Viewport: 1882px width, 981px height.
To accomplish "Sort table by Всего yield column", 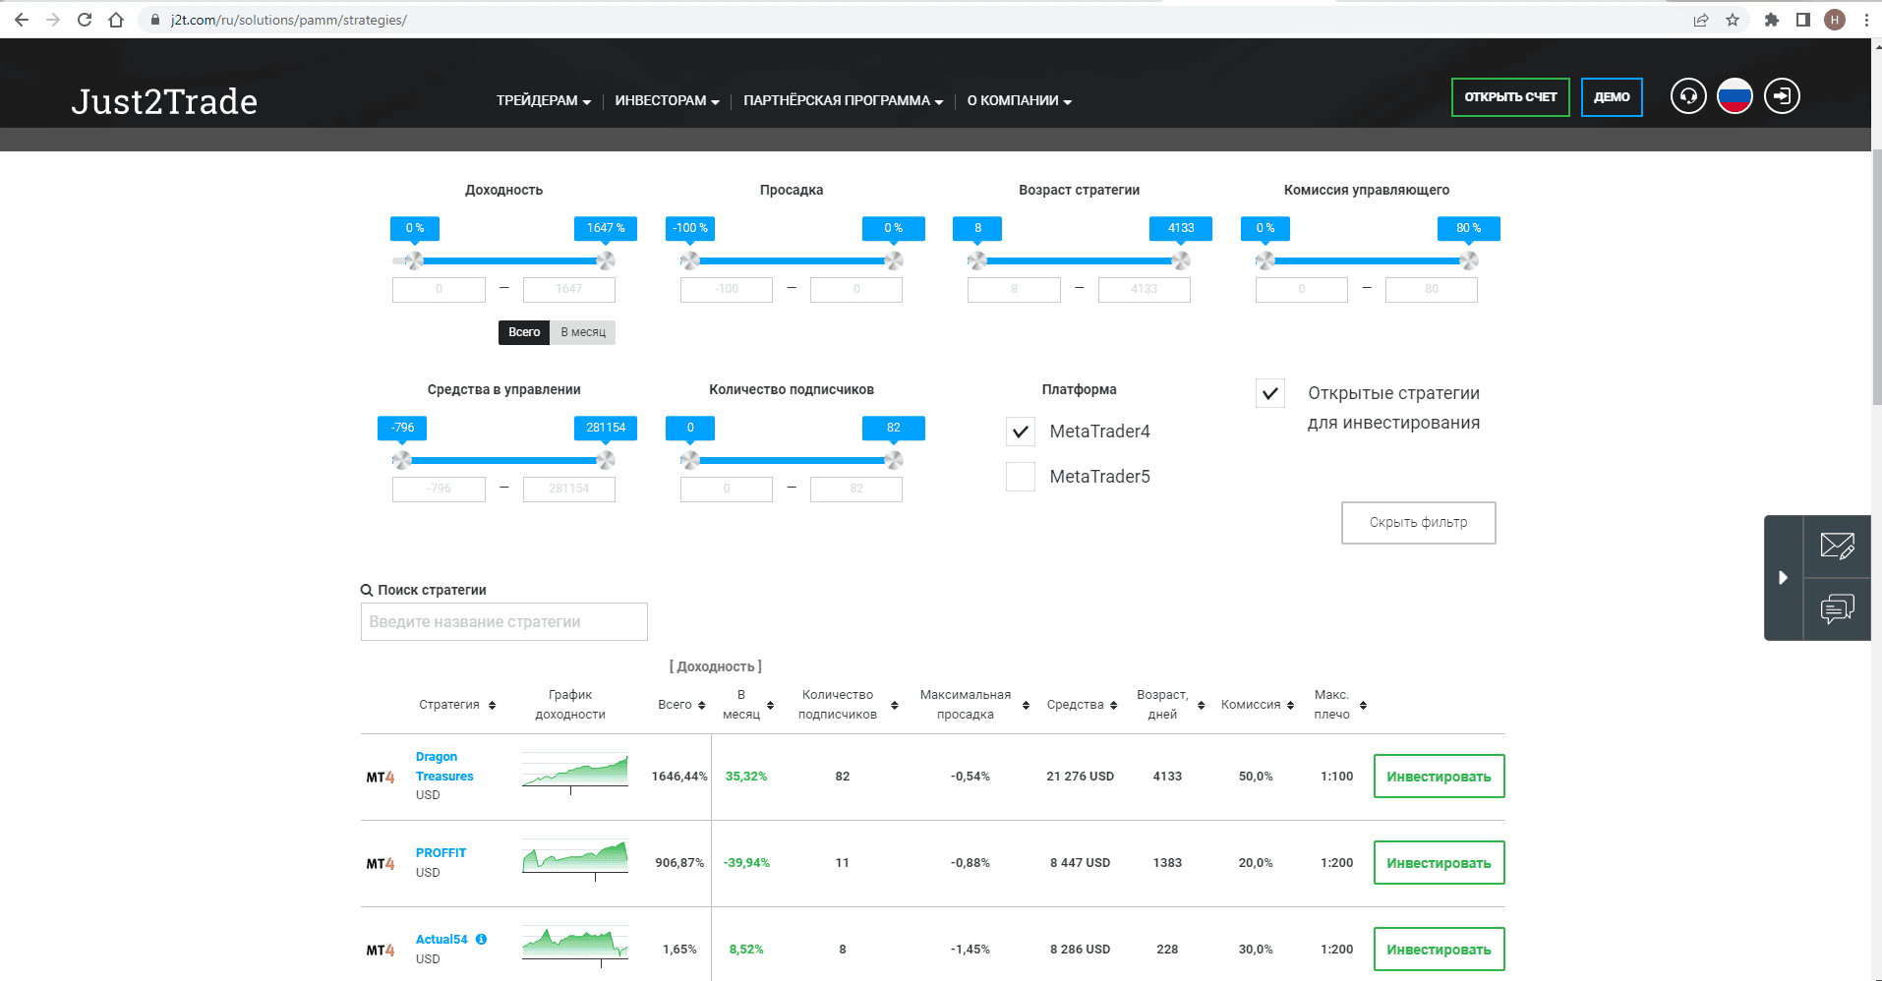I will click(701, 705).
